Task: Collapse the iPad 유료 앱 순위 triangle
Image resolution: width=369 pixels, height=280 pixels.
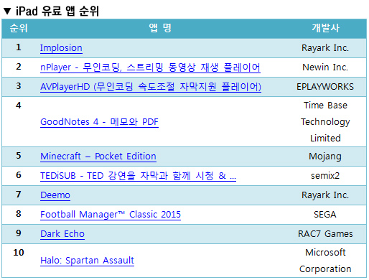Action: [x=7, y=11]
